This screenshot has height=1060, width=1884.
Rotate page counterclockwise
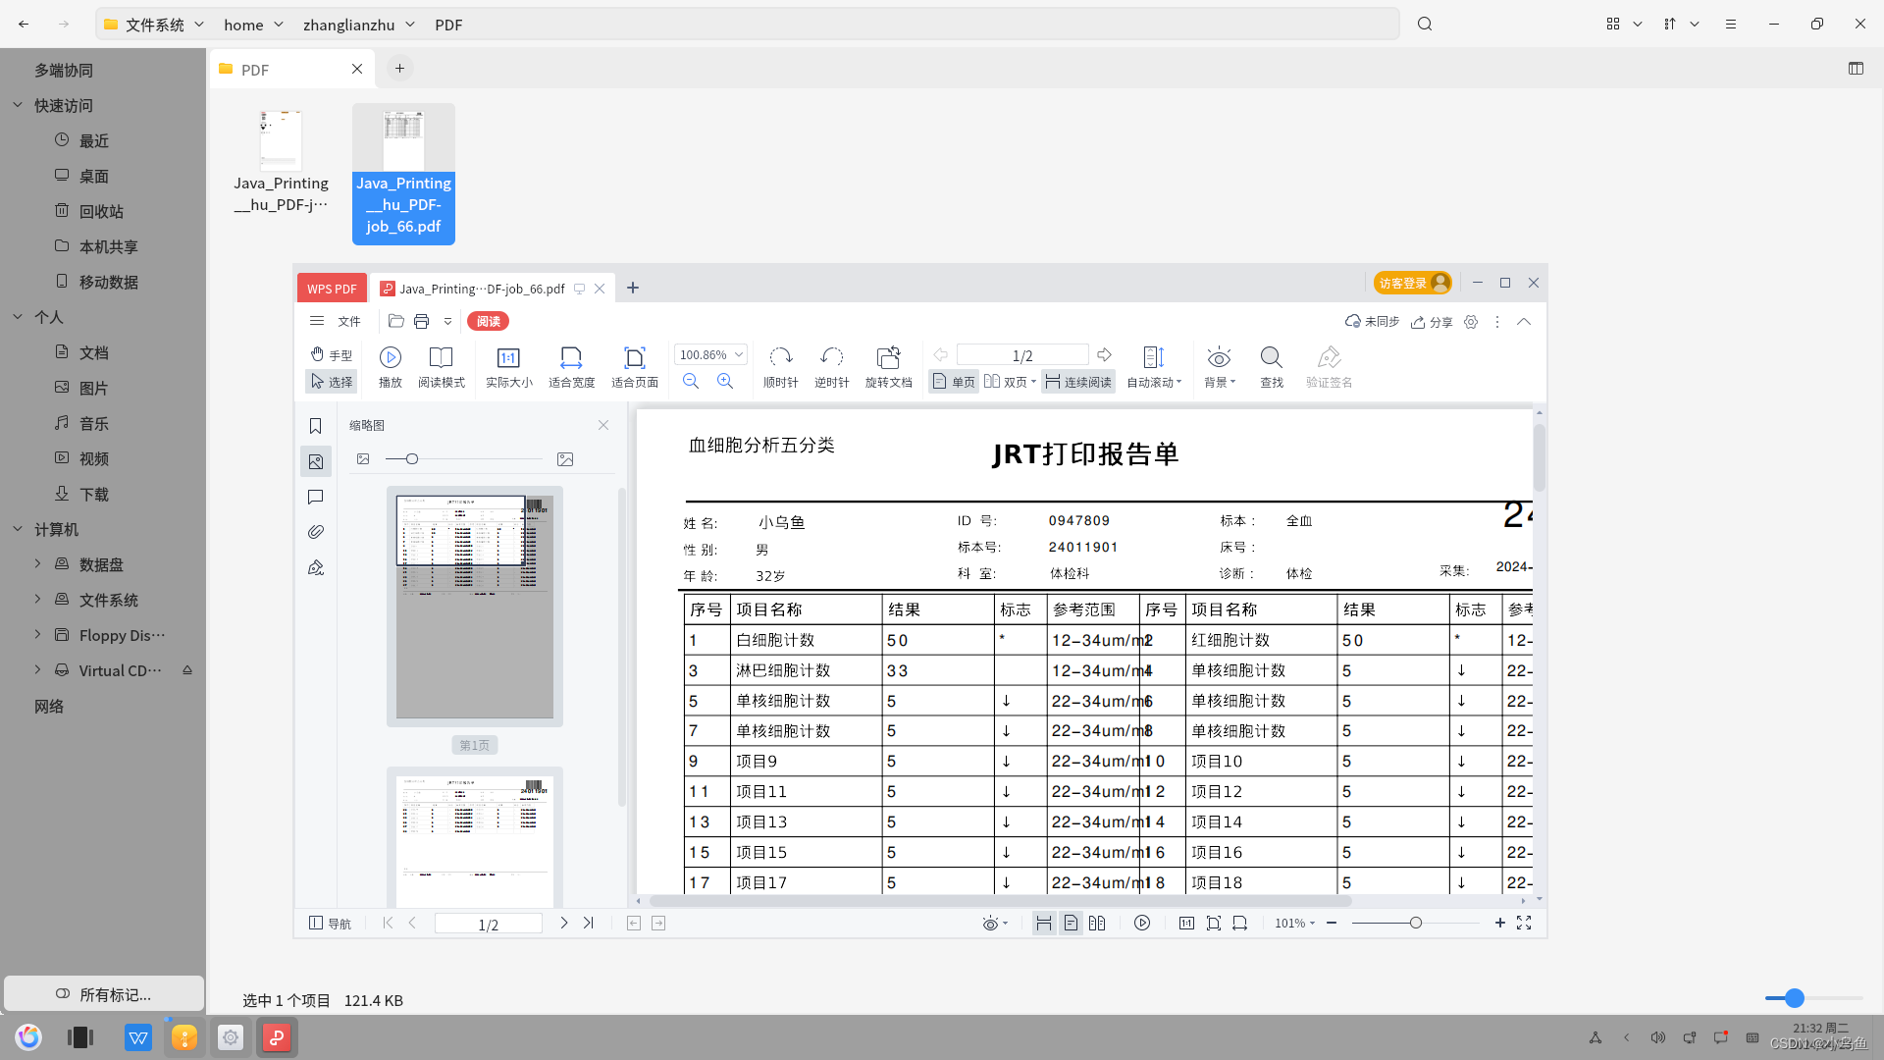[832, 367]
